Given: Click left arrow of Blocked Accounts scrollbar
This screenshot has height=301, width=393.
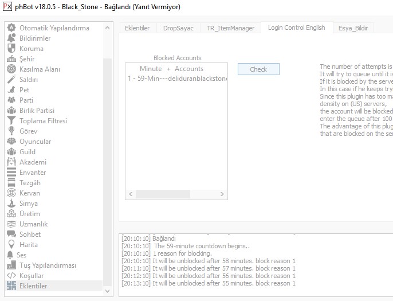Looking at the screenshot, I should point(131,194).
